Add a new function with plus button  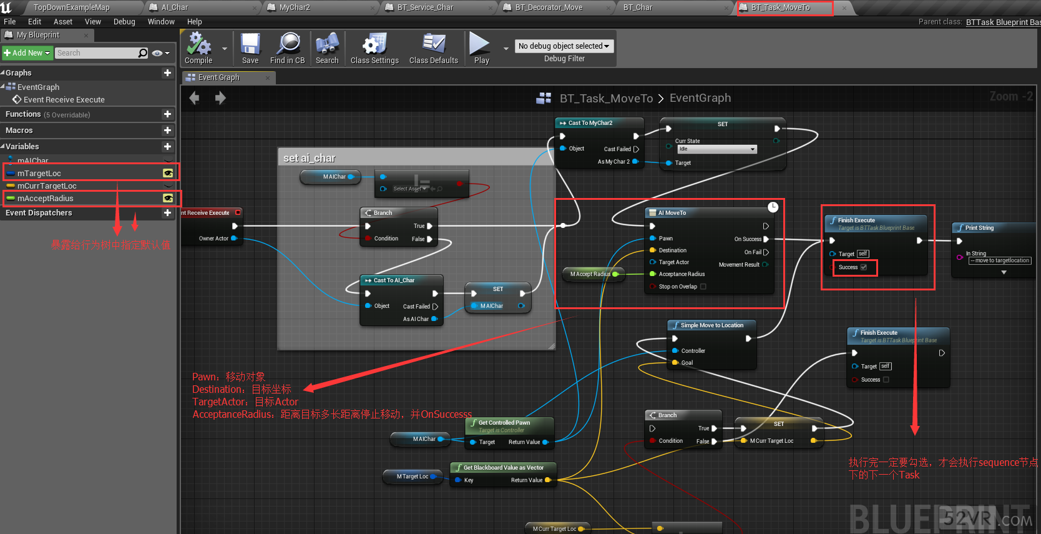167,114
